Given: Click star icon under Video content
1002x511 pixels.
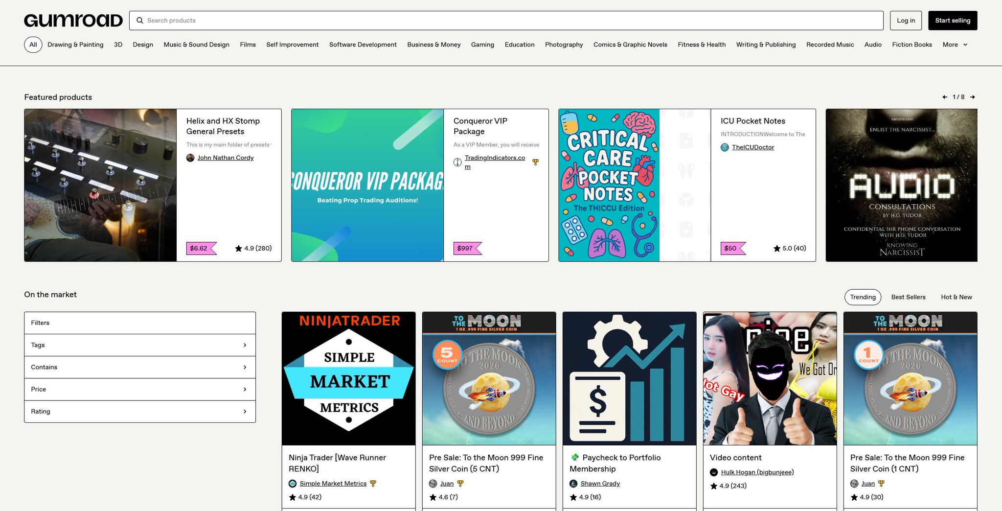Looking at the screenshot, I should tap(714, 486).
